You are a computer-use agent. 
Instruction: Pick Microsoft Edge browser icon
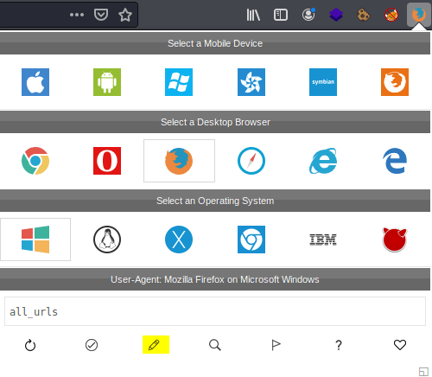(395, 161)
